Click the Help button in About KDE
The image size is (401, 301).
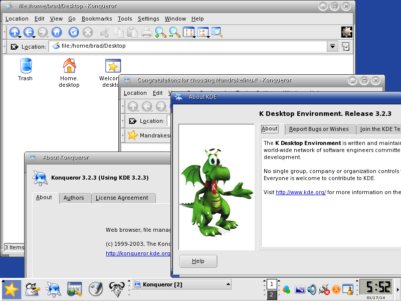pyautogui.click(x=198, y=261)
